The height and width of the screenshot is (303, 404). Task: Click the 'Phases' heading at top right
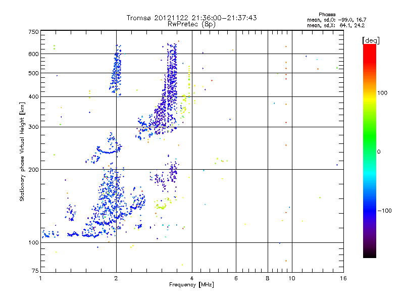(x=327, y=15)
